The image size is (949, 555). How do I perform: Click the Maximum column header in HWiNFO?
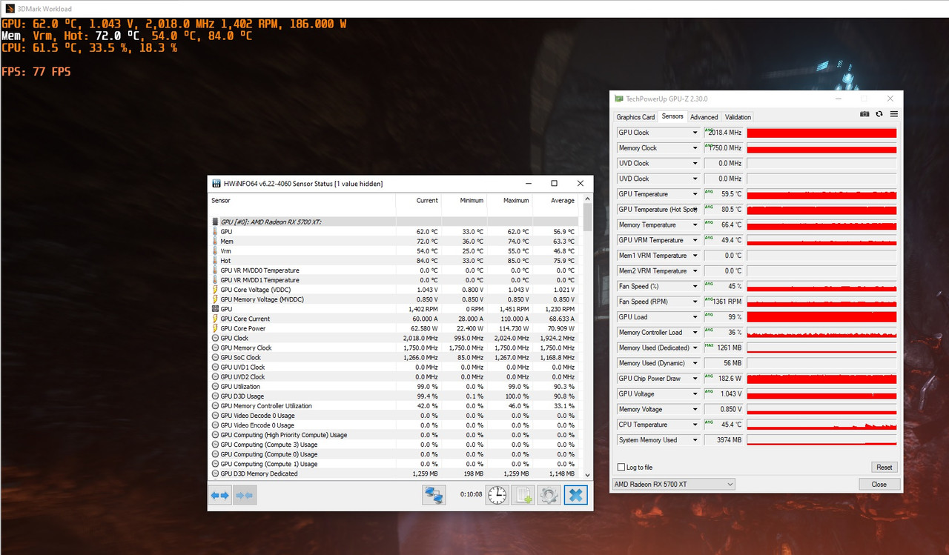point(510,201)
